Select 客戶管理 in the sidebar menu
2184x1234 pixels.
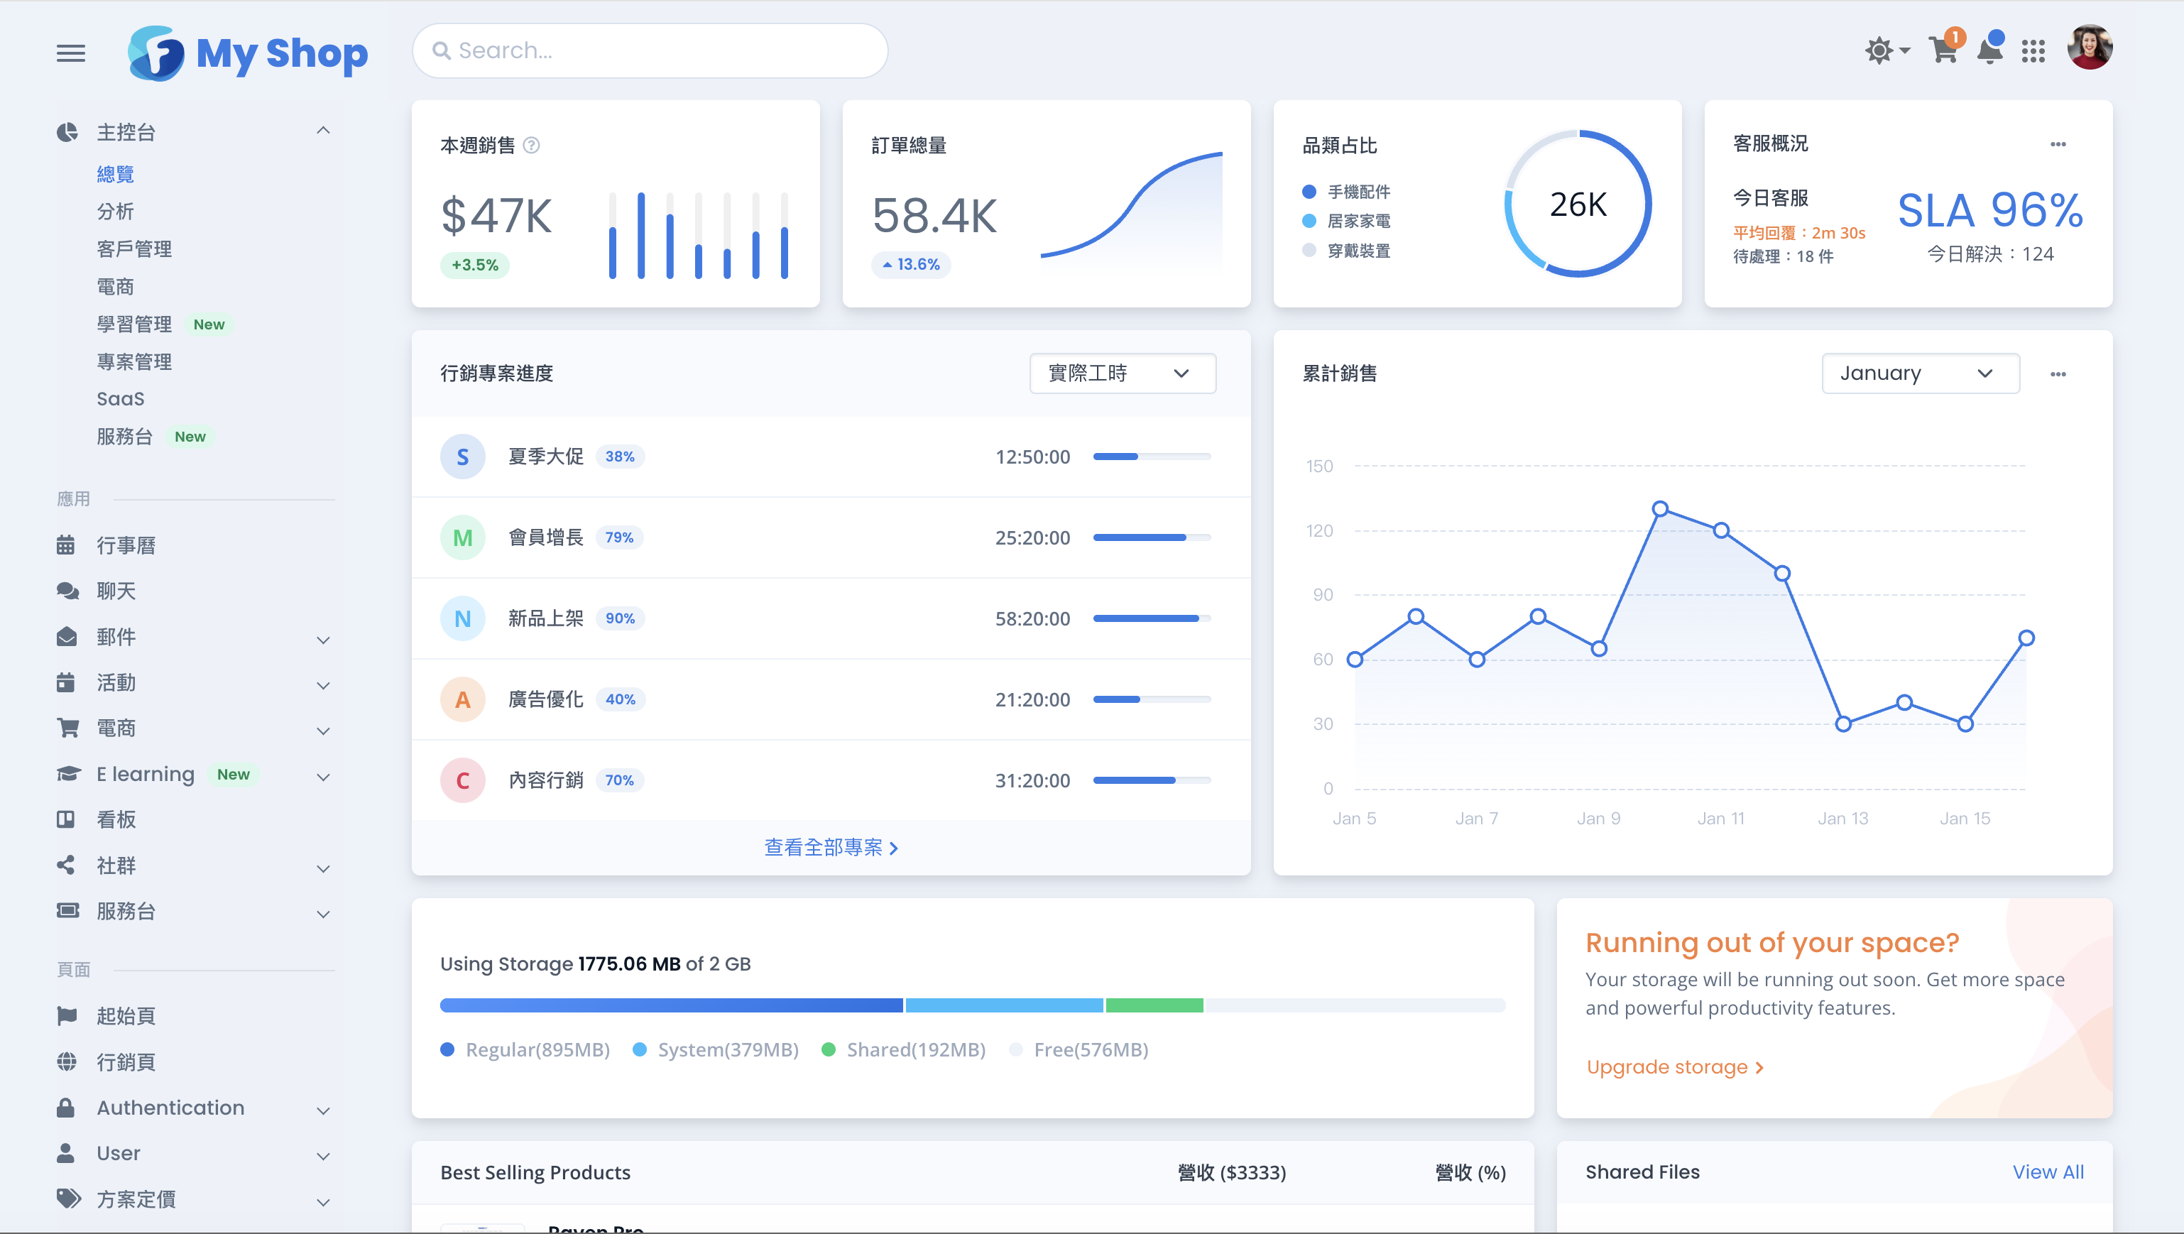[x=134, y=249]
